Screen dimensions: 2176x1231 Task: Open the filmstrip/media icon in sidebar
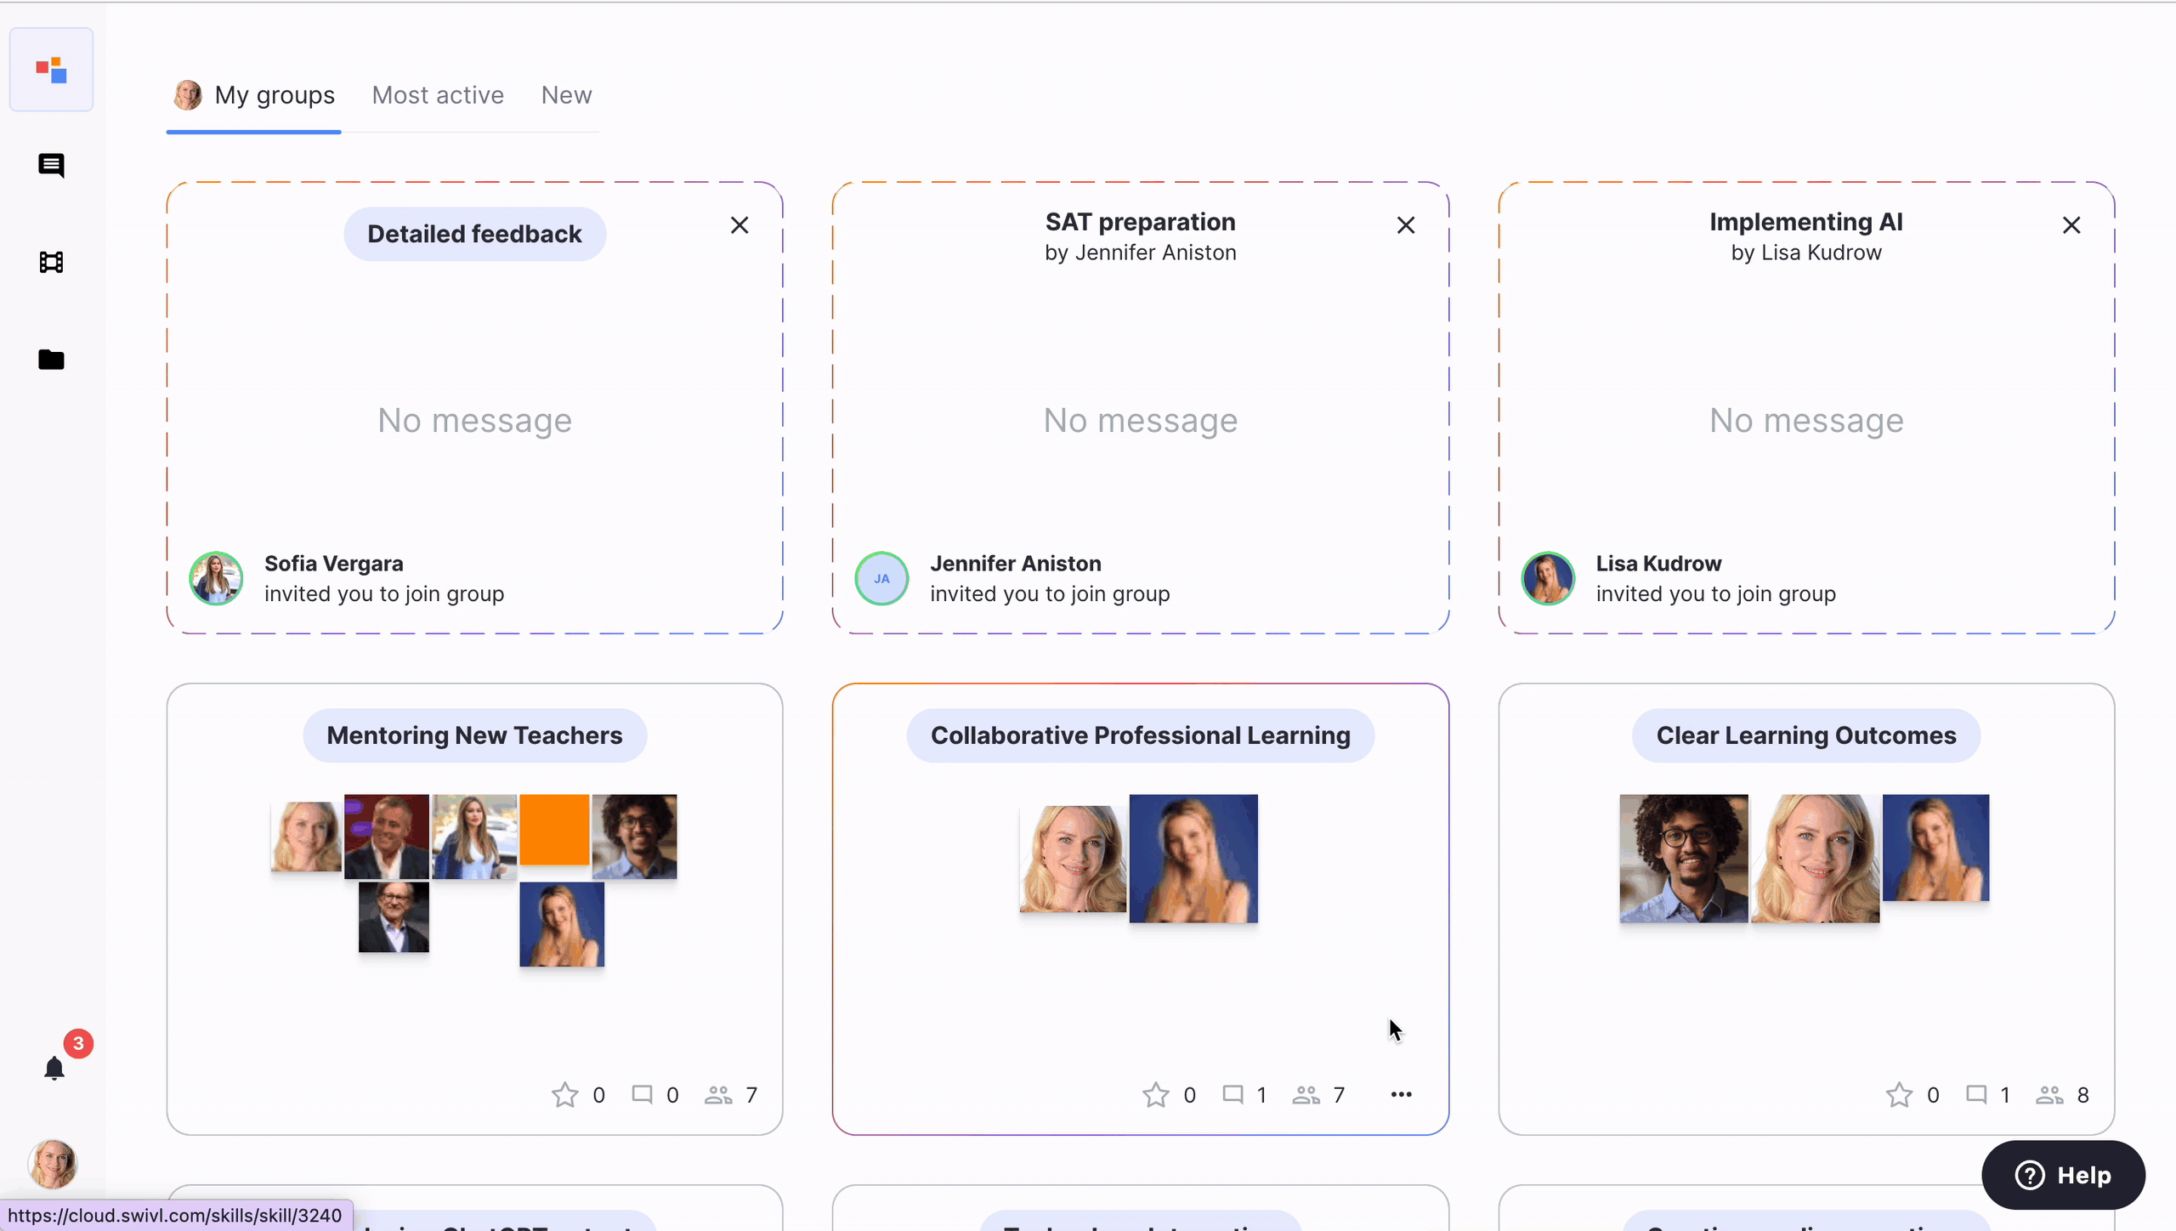pos(53,262)
